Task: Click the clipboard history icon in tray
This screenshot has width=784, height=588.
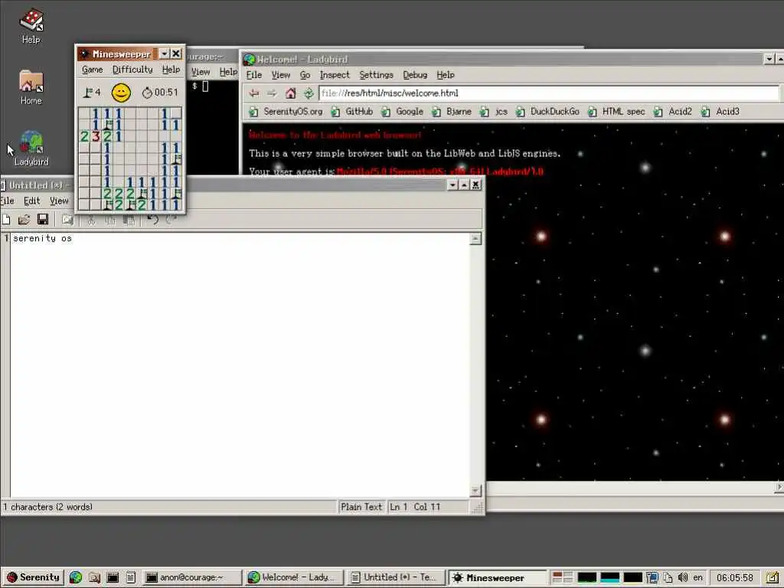Action: point(668,577)
